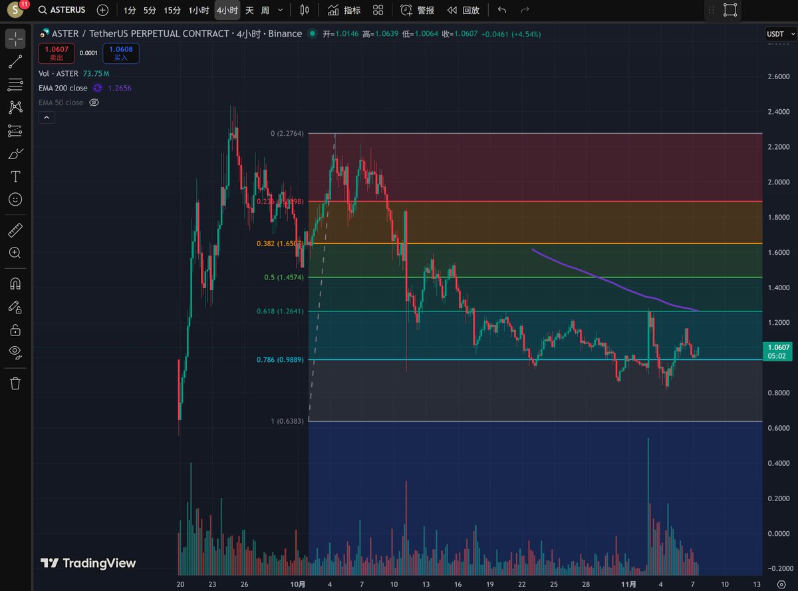The width and height of the screenshot is (798, 591).
Task: Delete drawings with trash icon
Action: [15, 383]
